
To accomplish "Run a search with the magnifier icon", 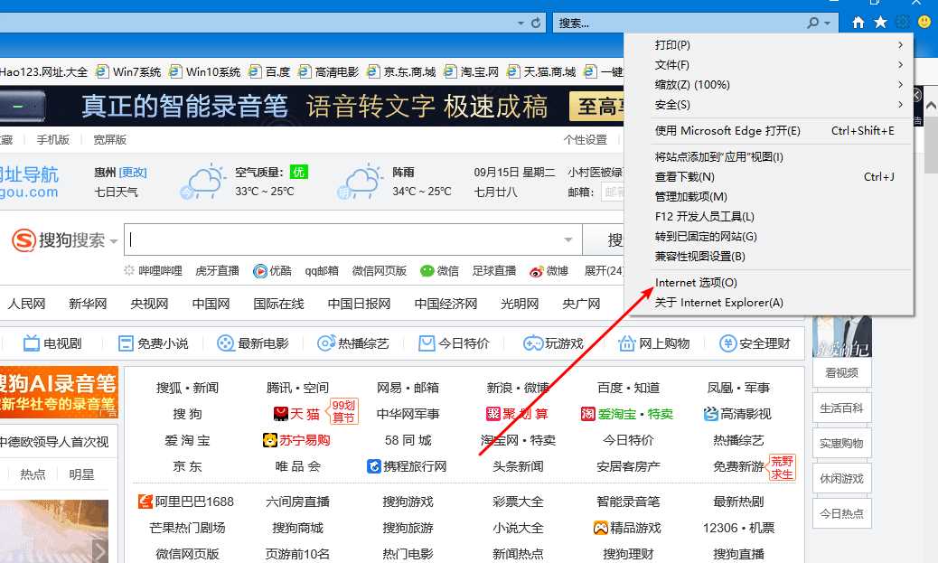I will coord(812,21).
